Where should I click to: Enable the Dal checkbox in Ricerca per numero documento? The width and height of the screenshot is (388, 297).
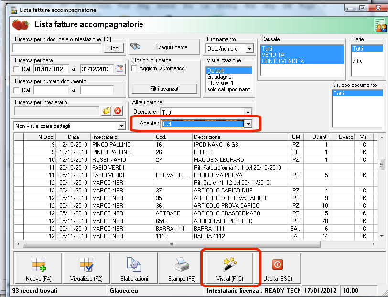click(x=17, y=90)
